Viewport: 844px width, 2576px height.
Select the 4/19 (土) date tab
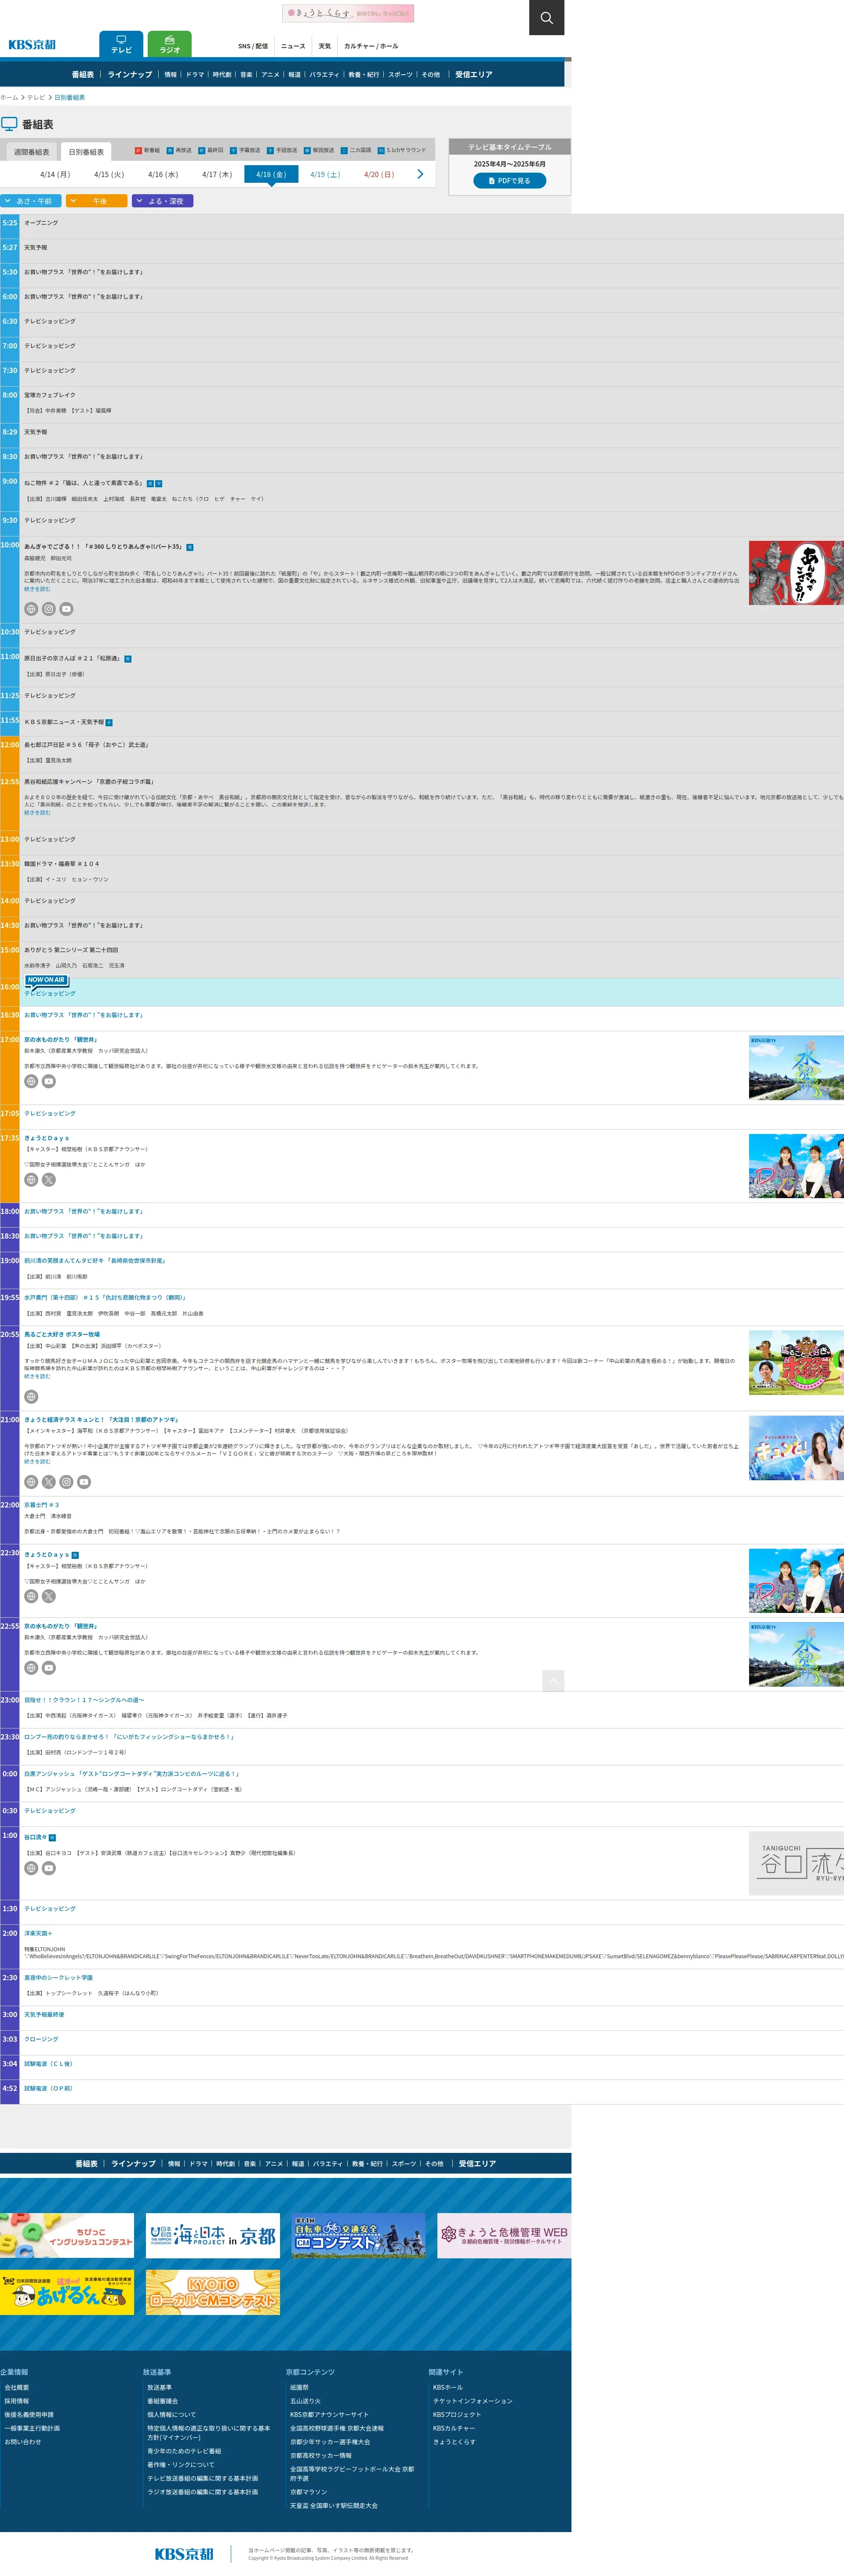[x=324, y=174]
